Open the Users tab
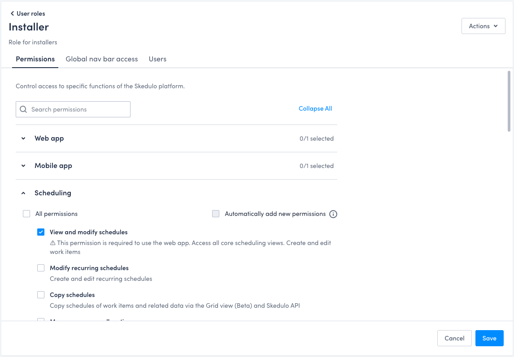This screenshot has width=514, height=357. (x=157, y=59)
